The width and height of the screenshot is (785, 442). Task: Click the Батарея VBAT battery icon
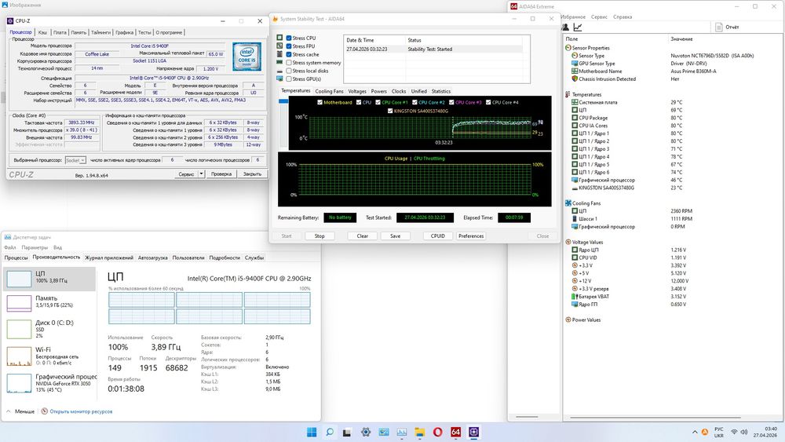pyautogui.click(x=575, y=296)
